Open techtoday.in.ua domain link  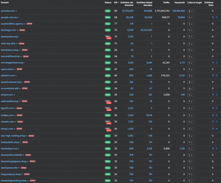9,148
